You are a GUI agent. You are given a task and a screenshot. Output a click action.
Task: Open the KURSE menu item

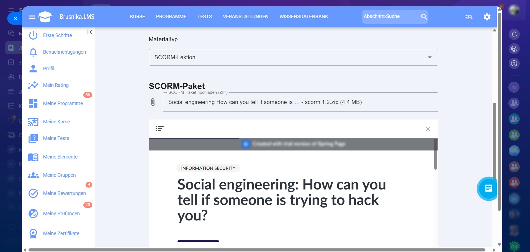tap(137, 17)
